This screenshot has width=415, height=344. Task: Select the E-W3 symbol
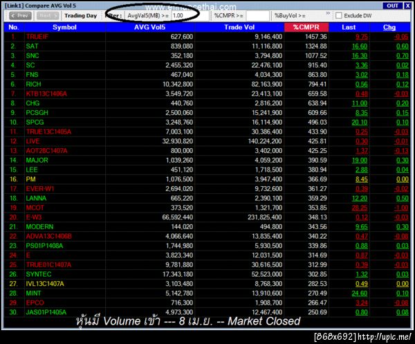34,217
